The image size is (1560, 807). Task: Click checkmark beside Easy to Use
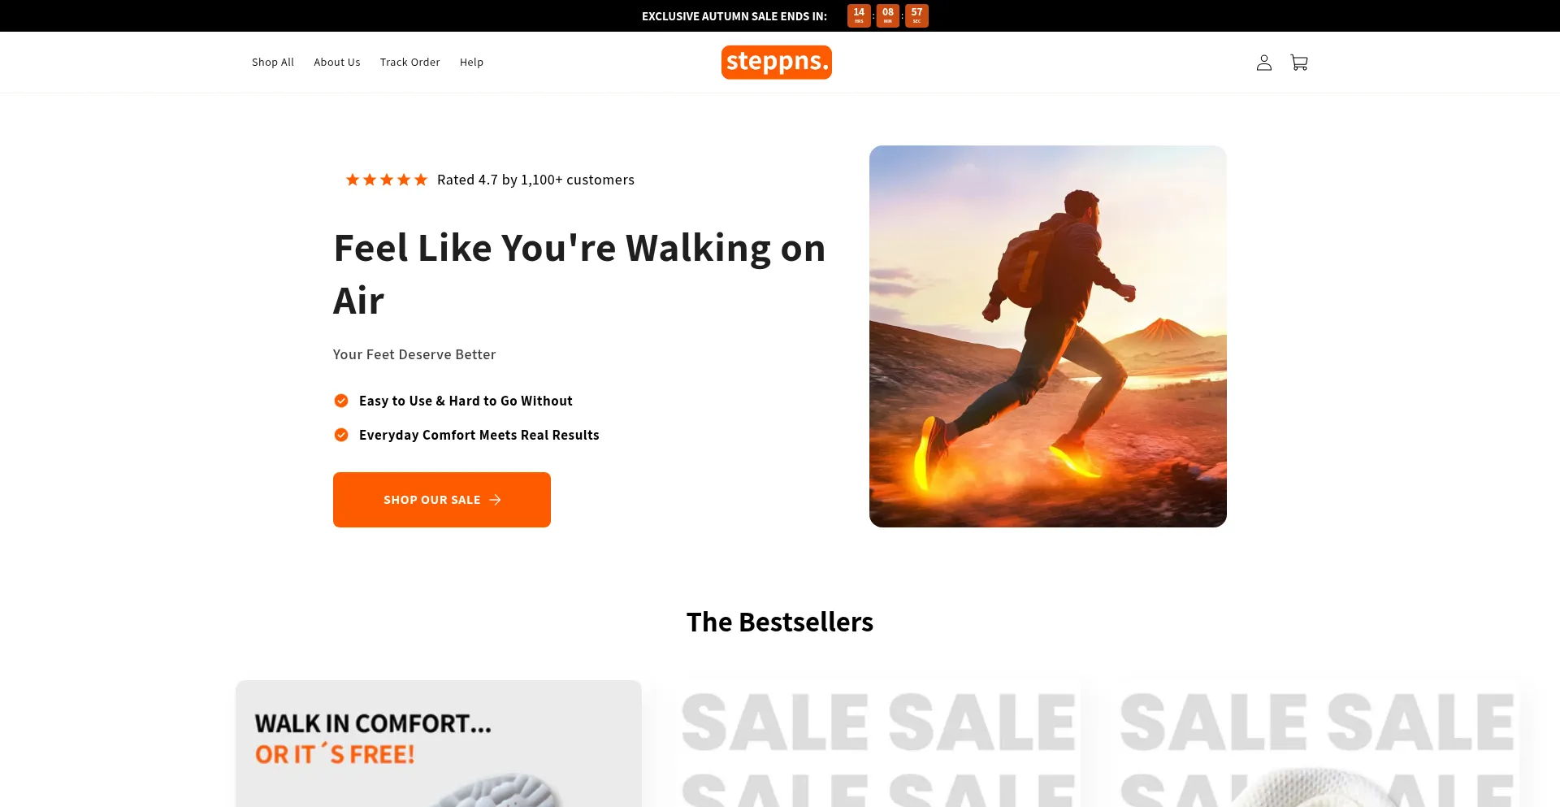[x=341, y=401]
